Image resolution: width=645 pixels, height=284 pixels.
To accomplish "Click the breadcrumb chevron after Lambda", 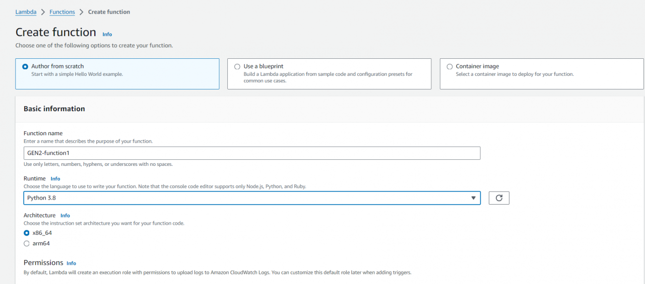I will (43, 12).
